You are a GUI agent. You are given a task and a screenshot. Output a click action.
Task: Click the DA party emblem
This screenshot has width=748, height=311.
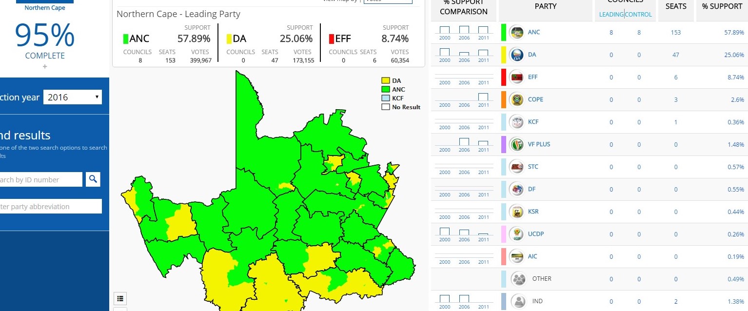coord(518,55)
